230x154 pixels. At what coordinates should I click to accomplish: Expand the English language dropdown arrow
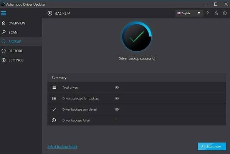[x=199, y=13]
